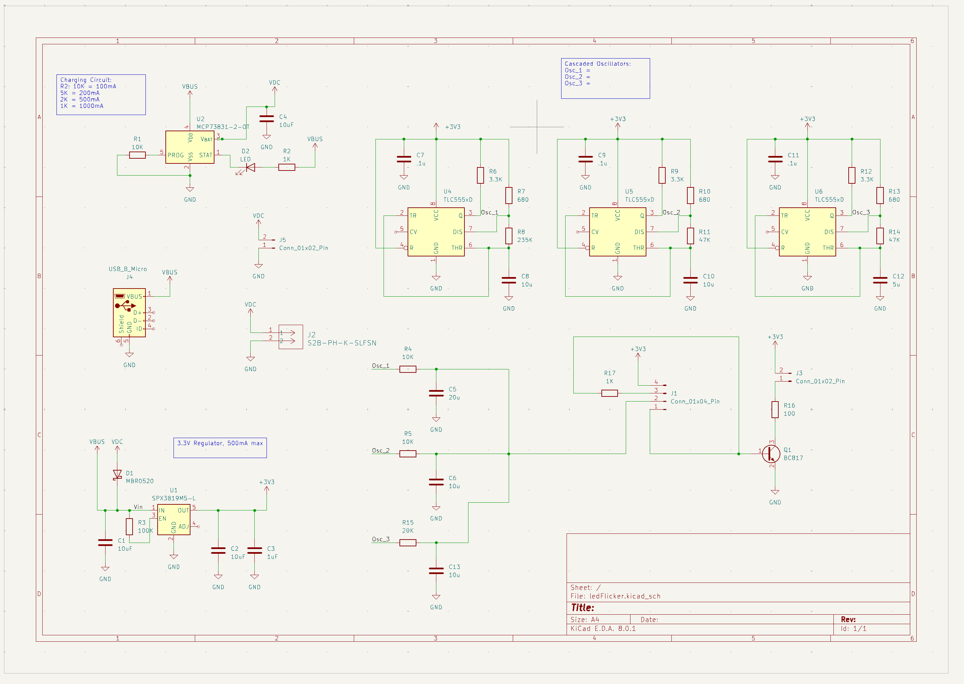Click the +3V3 power symbol above U4
The height and width of the screenshot is (684, 964).
[436, 127]
